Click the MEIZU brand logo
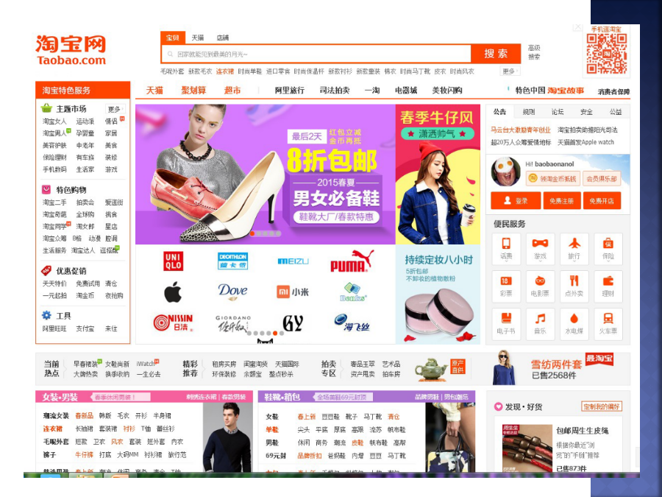The image size is (662, 497). pos(293,261)
